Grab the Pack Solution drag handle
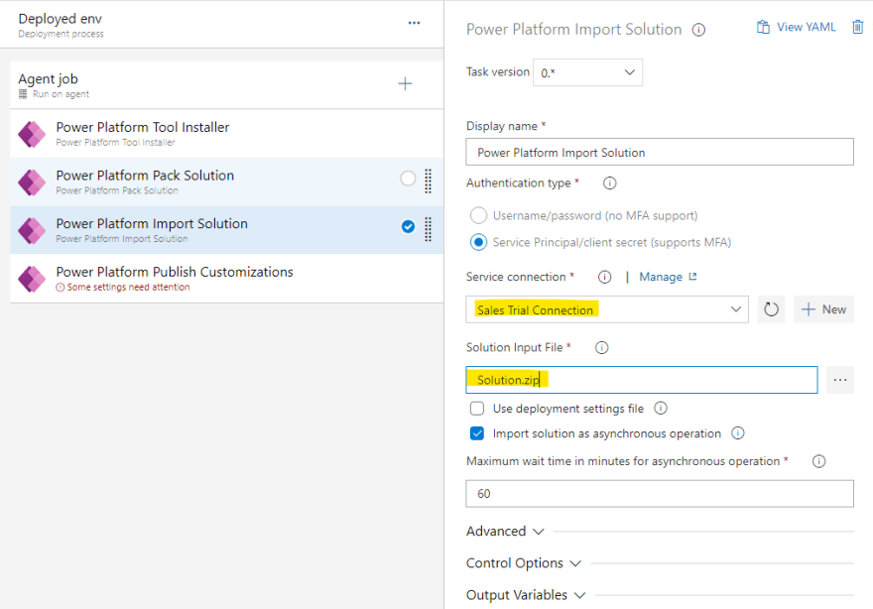The image size is (873, 609). (429, 181)
